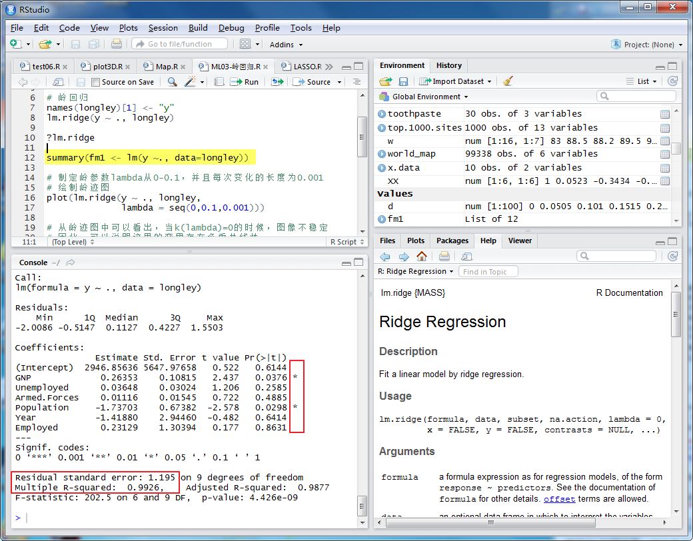Click the re-run previous code icon
Image resolution: width=693 pixels, height=541 pixels.
[277, 82]
